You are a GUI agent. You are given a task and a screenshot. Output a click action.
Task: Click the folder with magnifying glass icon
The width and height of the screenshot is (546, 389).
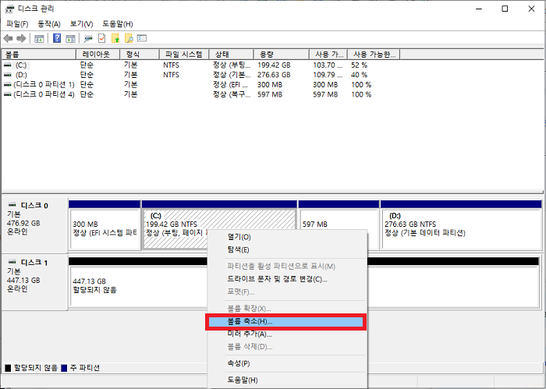(x=129, y=38)
